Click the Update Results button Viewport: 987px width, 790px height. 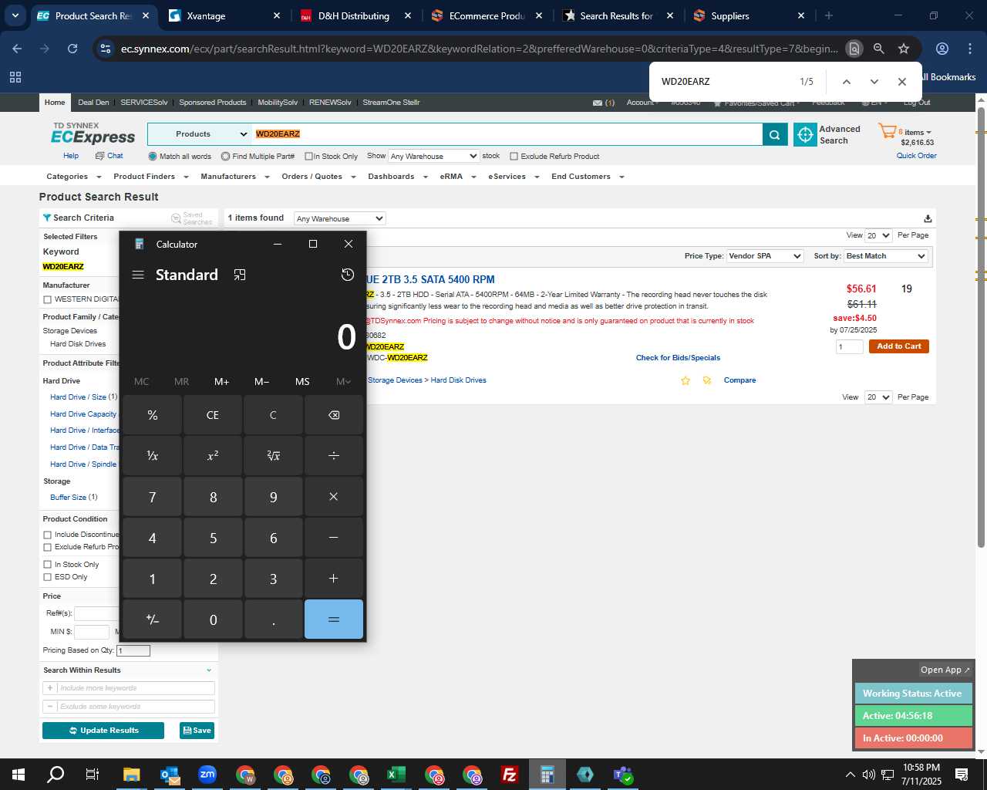pos(103,731)
